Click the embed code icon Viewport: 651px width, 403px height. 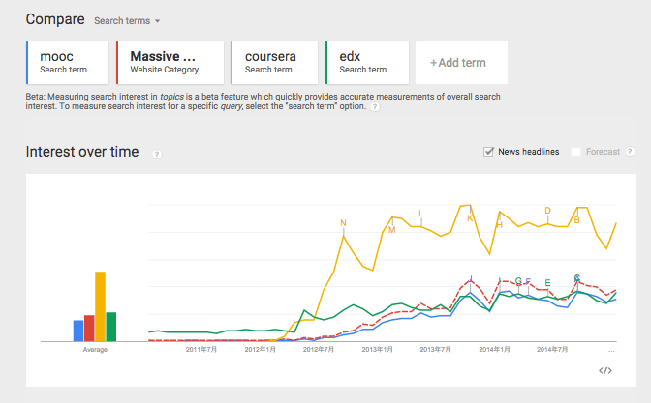(x=605, y=370)
